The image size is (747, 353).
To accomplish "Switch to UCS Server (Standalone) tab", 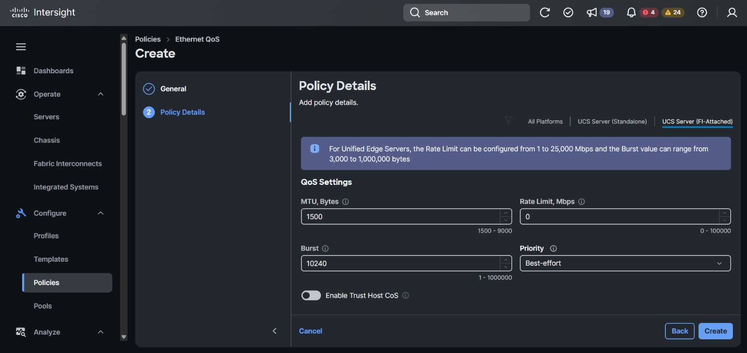I will coord(612,122).
